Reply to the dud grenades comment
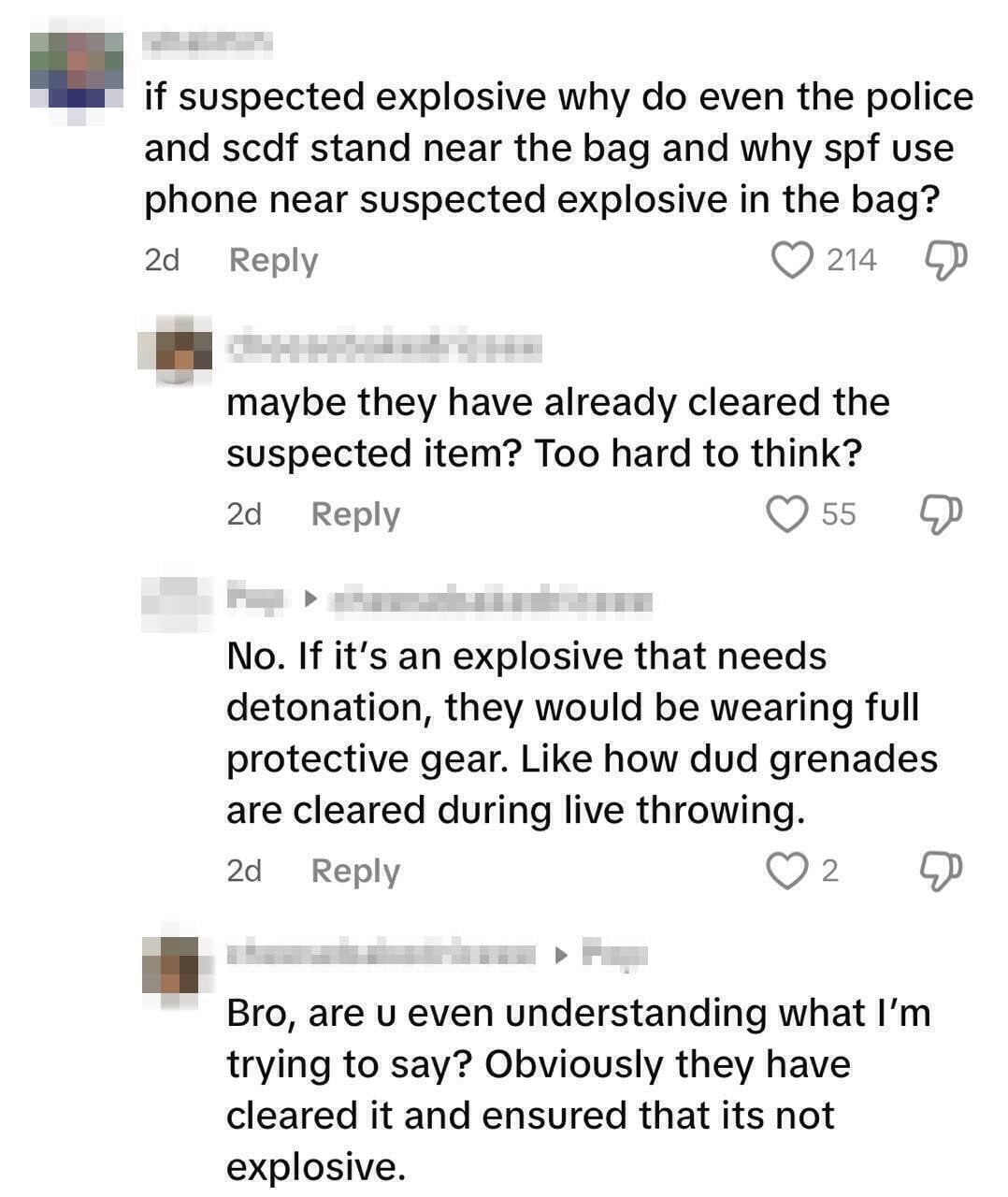This screenshot has width=1008, height=1197. tap(355, 872)
